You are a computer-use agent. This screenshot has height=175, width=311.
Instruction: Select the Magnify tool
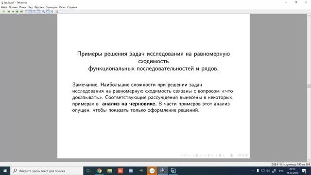pos(43,12)
